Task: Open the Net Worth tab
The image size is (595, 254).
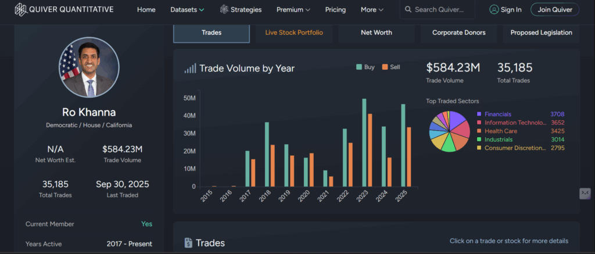Action: [x=377, y=33]
